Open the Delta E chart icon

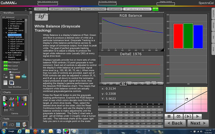(11, 99)
